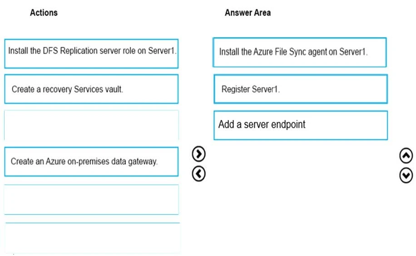Click empty slot above the data gateway action
The image size is (416, 256).
91,125
